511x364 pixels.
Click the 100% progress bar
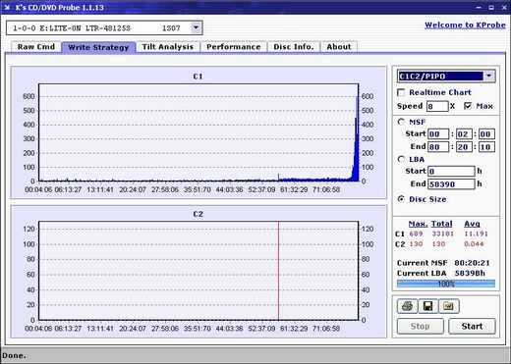coord(446,284)
